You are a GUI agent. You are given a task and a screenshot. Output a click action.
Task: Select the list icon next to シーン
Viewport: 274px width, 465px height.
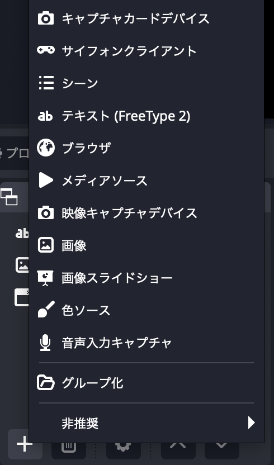[46, 83]
